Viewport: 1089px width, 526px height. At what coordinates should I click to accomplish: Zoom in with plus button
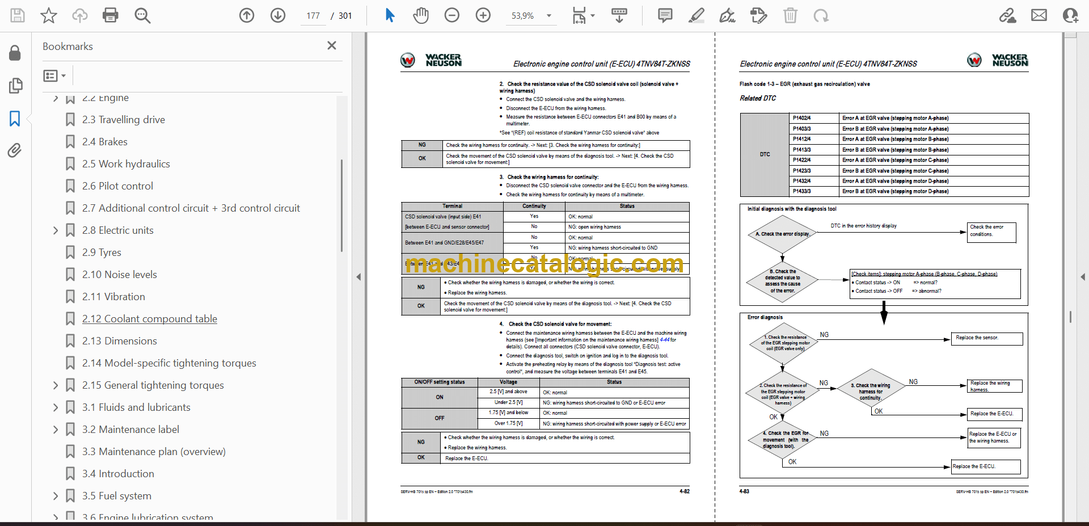[483, 15]
